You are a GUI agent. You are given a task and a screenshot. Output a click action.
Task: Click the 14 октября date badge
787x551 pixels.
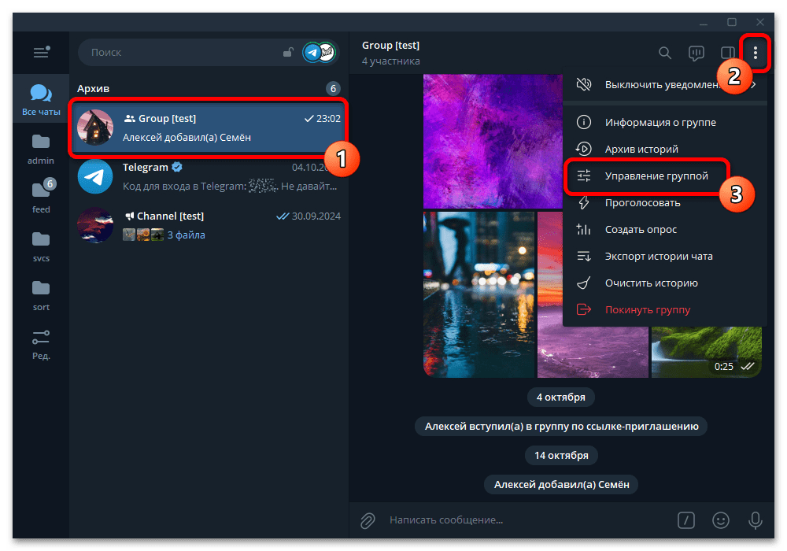[561, 455]
